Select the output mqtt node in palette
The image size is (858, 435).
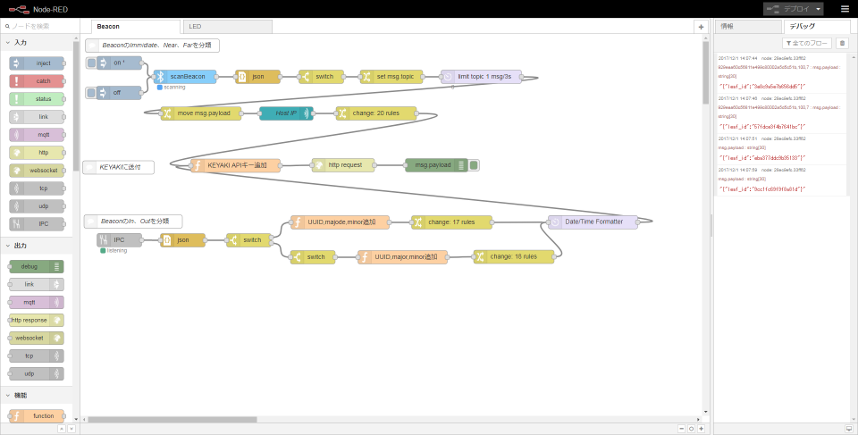[37, 303]
